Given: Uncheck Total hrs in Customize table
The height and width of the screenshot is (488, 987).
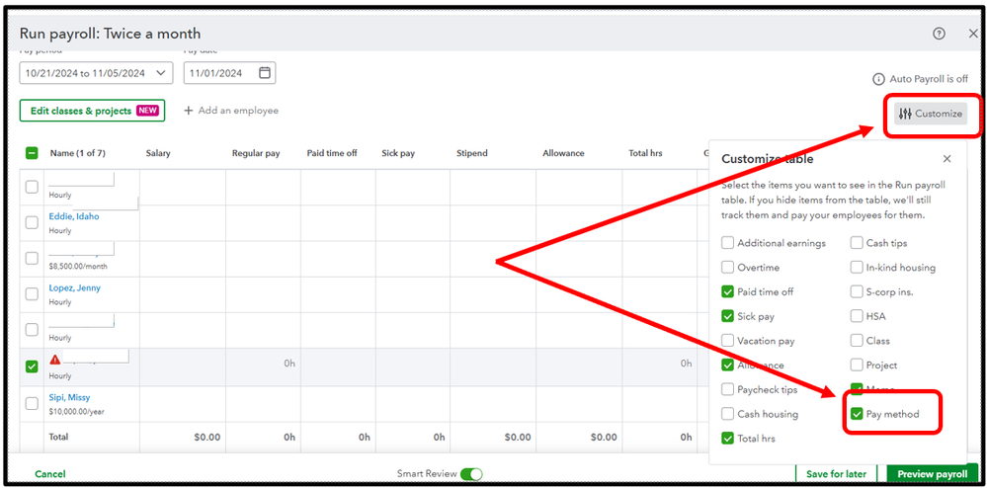Looking at the screenshot, I should (728, 439).
